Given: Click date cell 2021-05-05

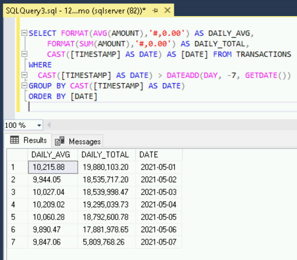Looking at the screenshot, I should click(159, 217).
